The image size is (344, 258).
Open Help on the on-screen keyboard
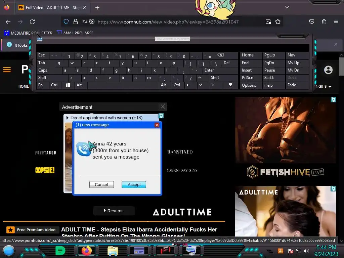(x=273, y=85)
